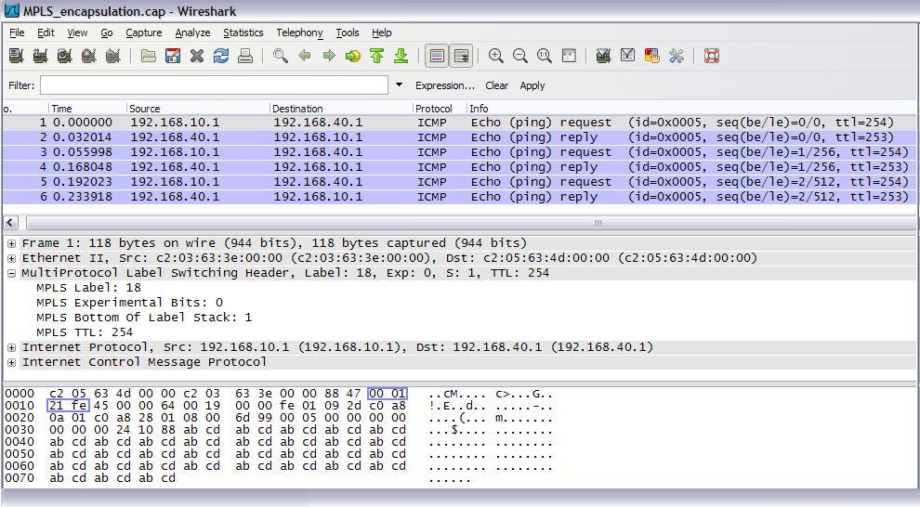Go to a specific packet number icon
The height and width of the screenshot is (507, 920).
coord(352,56)
